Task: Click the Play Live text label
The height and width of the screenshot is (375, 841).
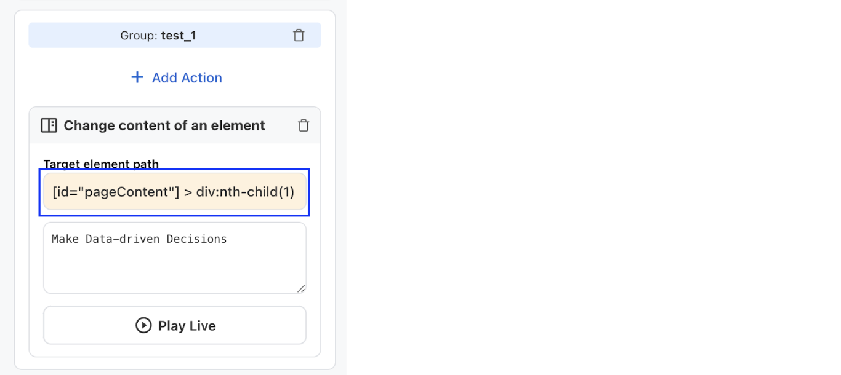Action: click(187, 326)
